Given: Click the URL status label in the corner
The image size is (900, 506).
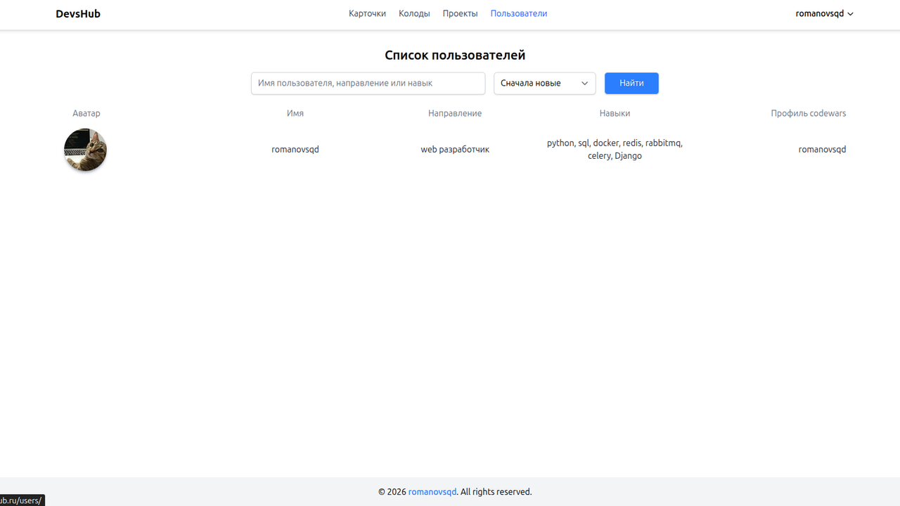Looking at the screenshot, I should point(22,500).
